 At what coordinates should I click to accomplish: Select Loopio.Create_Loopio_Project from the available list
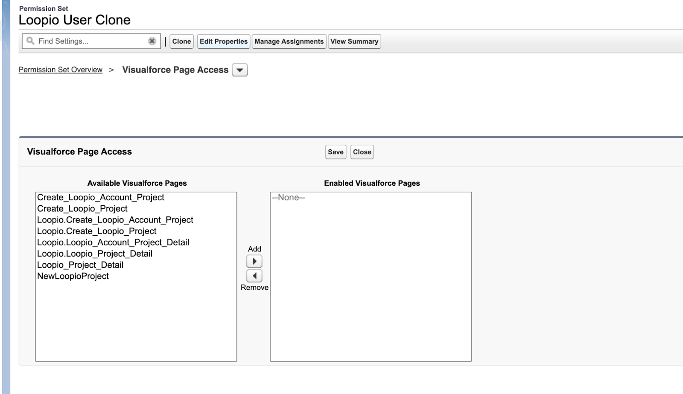(97, 231)
